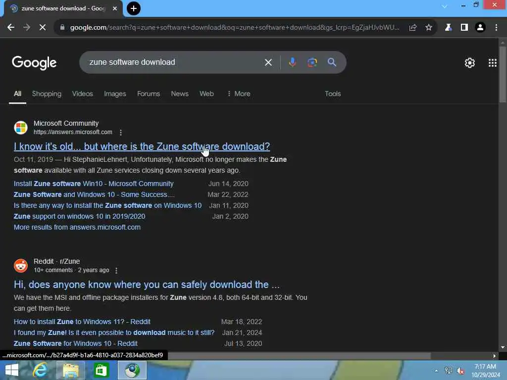The width and height of the screenshot is (507, 380).
Task: Show more results from answers.microsoft.com
Action: [x=77, y=227]
